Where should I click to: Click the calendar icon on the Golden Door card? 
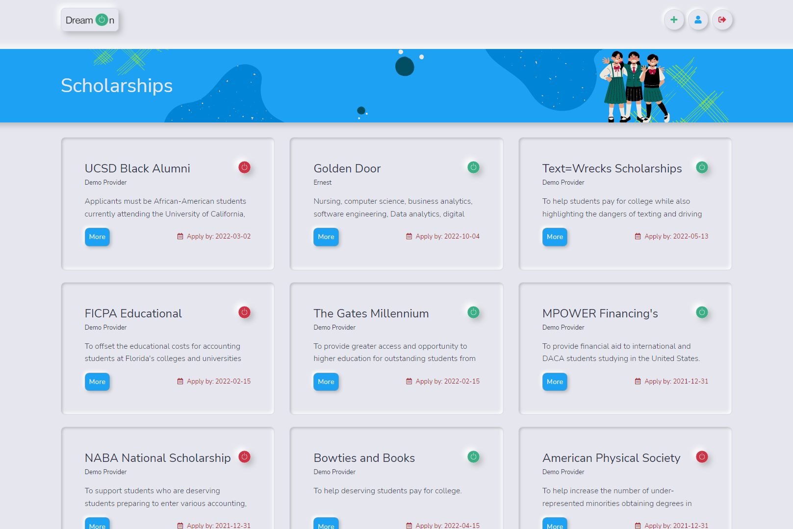pyautogui.click(x=408, y=236)
